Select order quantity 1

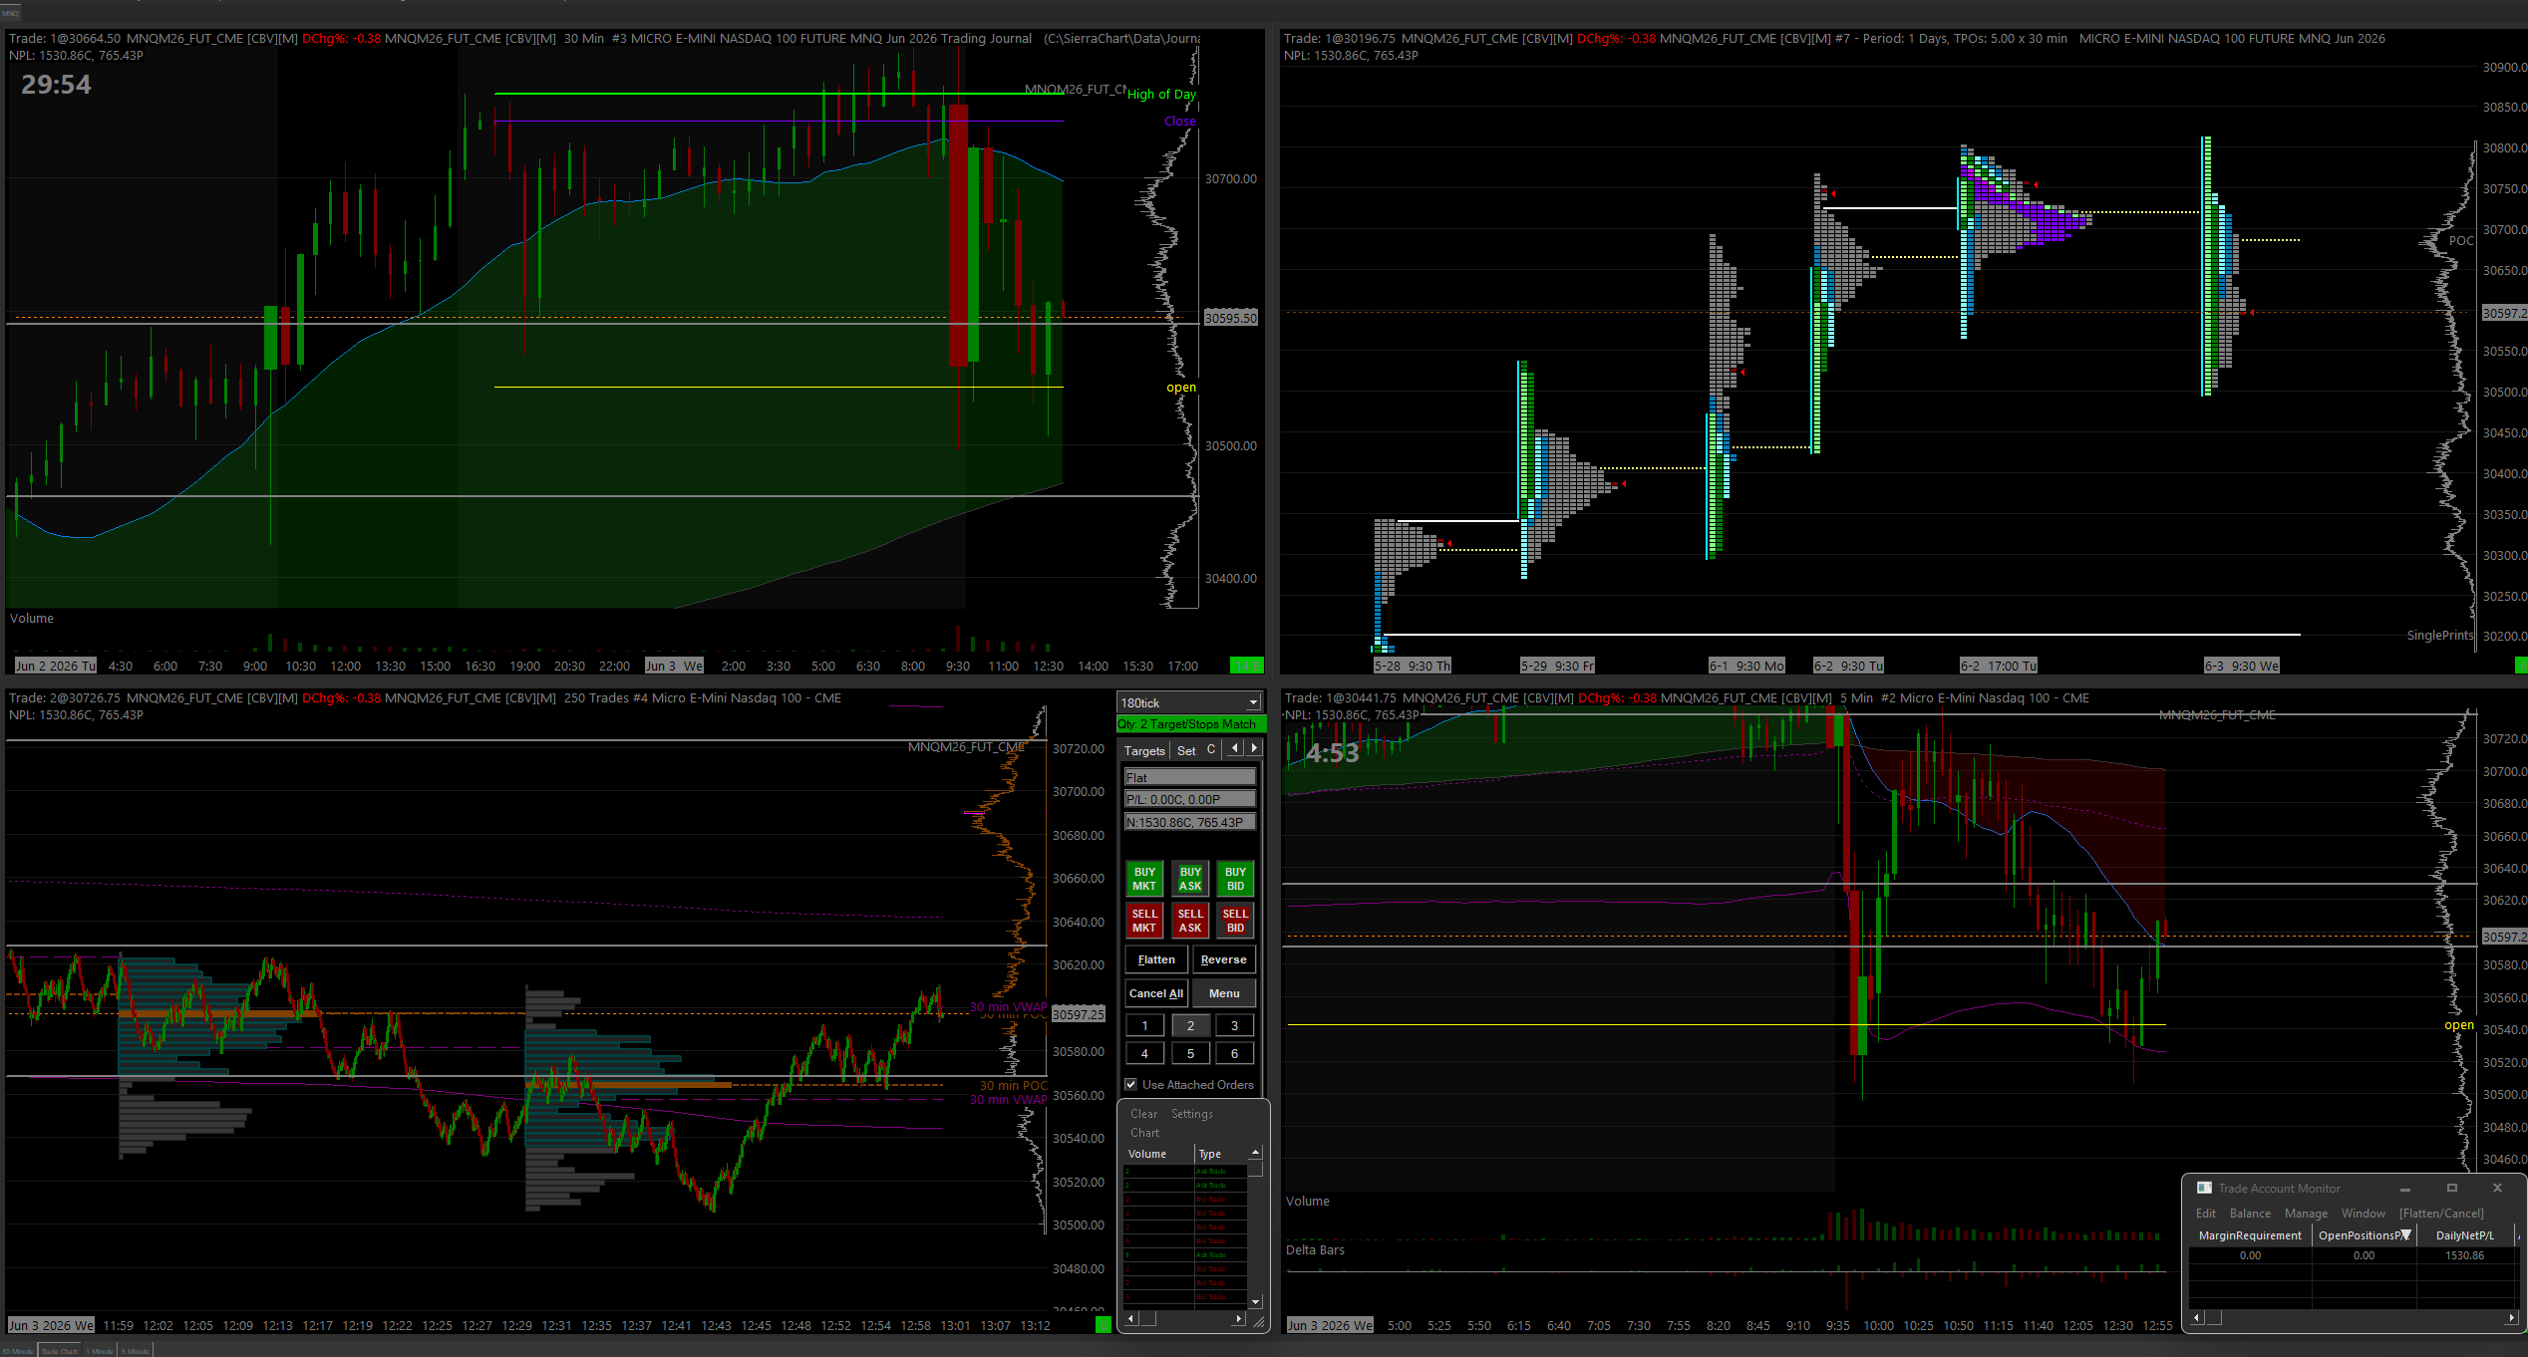click(x=1145, y=1025)
